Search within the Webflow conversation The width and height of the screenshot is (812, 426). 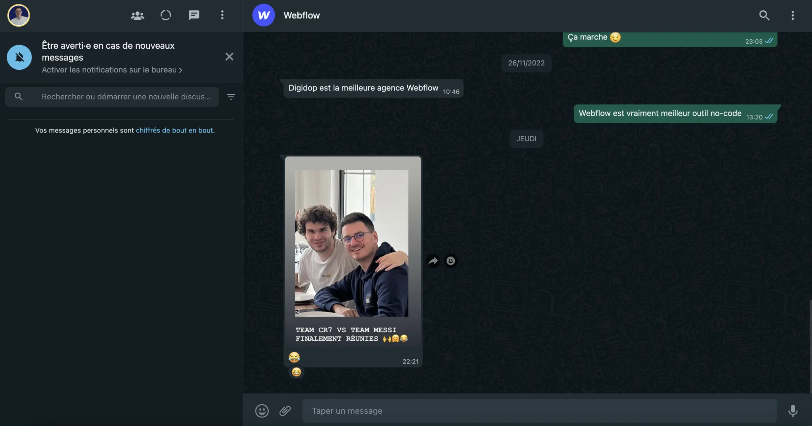tap(764, 15)
